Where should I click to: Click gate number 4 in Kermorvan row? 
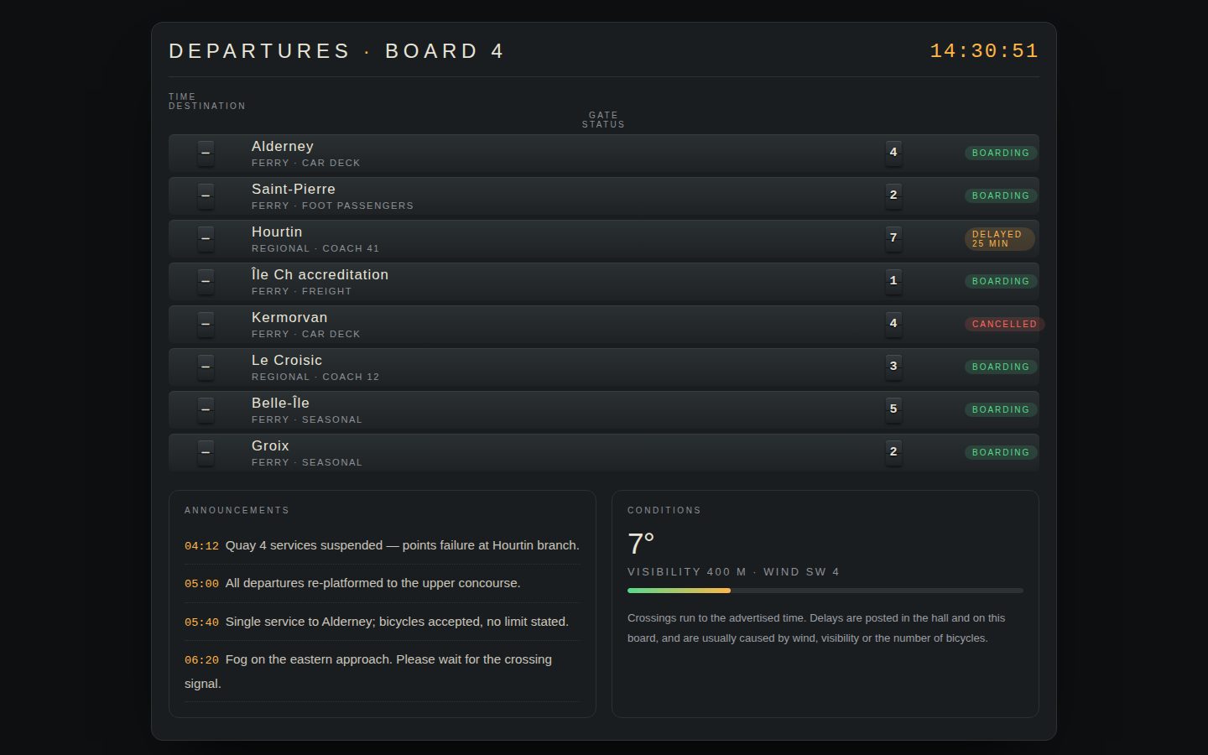tap(893, 324)
